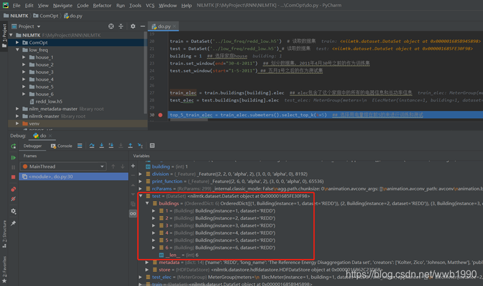The height and width of the screenshot is (286, 483).
Task: Click NILMTK in the breadcrumb
Action: 16,16
